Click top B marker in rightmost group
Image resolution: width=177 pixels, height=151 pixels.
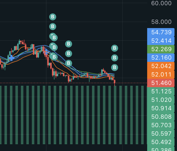pyautogui.click(x=115, y=48)
